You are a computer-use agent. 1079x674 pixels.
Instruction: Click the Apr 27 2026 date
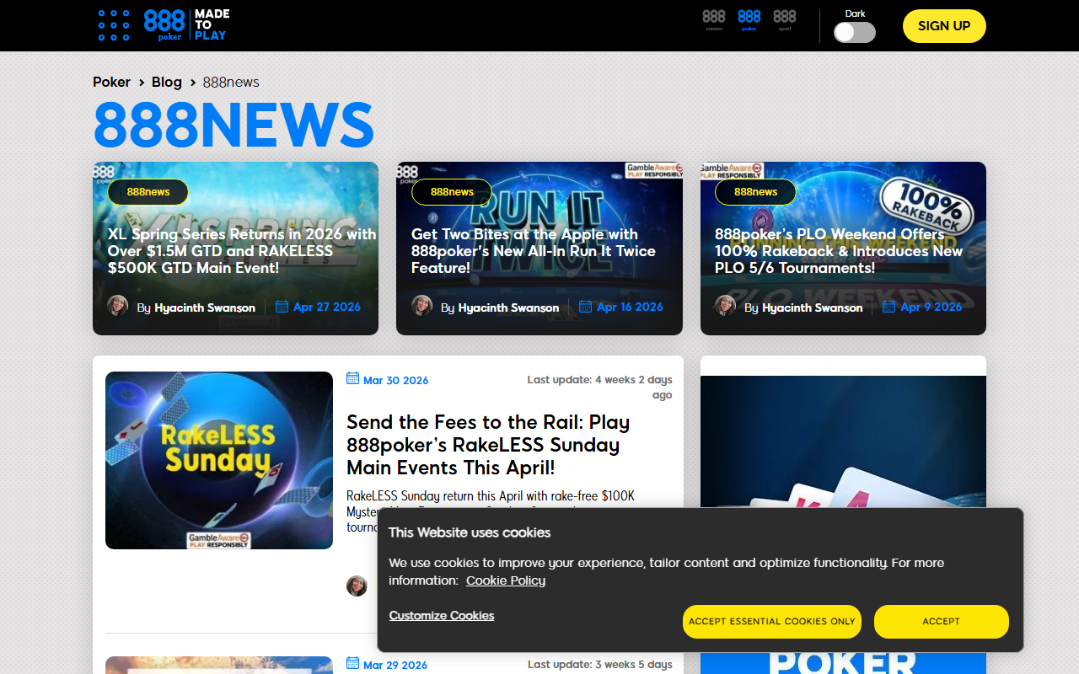327,307
